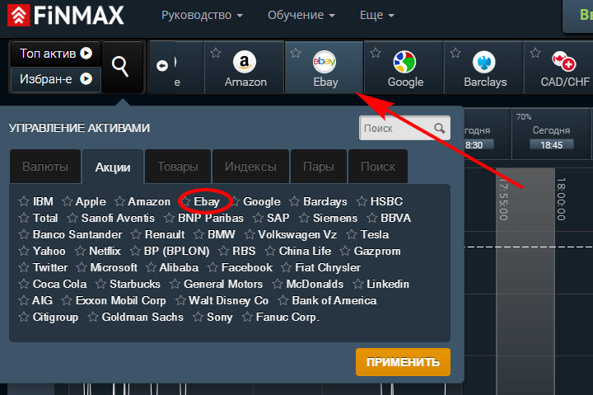The image size is (593, 395).
Task: Click the magnifier asset search icon
Action: tap(121, 66)
